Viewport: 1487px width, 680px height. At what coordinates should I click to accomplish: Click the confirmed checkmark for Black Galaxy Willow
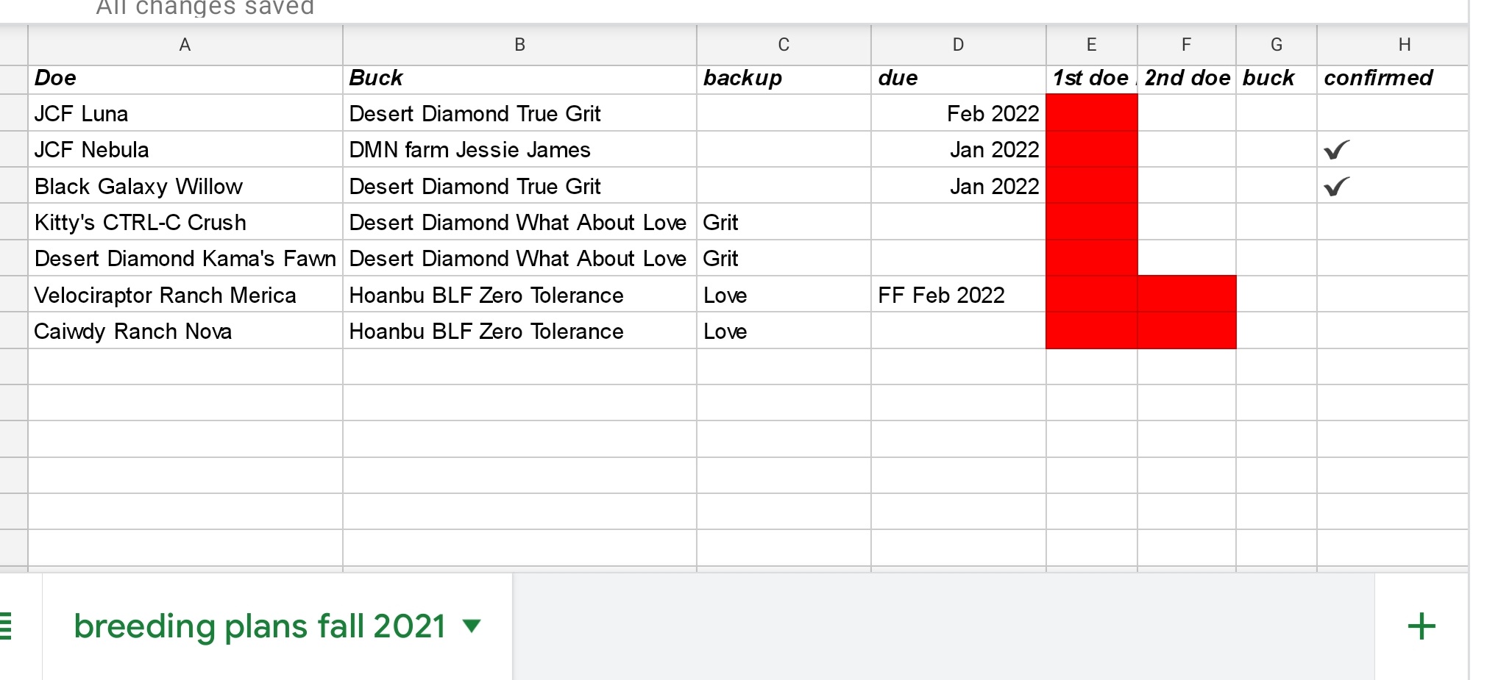pyautogui.click(x=1336, y=187)
